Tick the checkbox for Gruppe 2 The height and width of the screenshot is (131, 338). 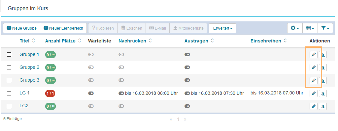click(x=9, y=67)
